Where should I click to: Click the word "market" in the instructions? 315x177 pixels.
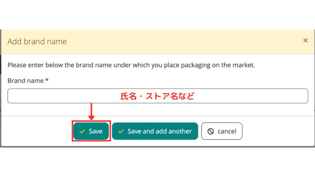click(x=244, y=65)
